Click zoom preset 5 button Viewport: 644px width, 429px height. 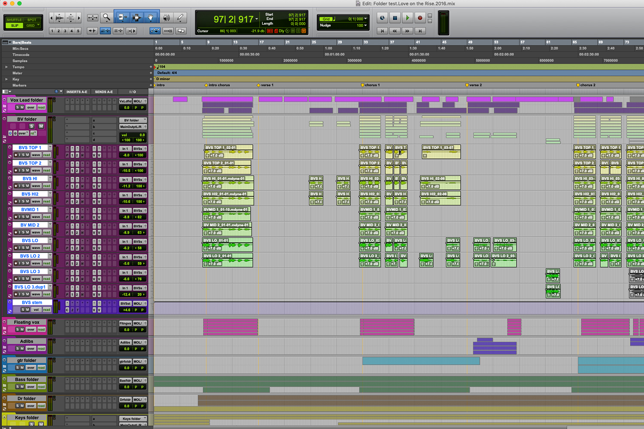point(78,31)
